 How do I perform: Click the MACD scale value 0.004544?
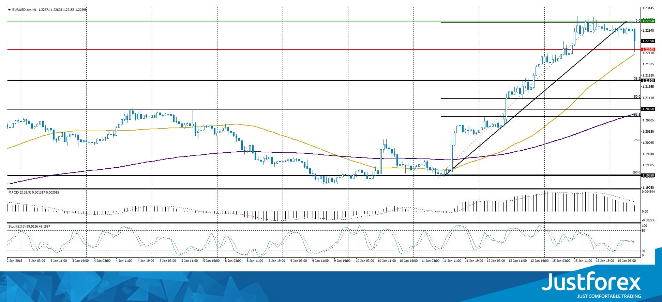648,192
